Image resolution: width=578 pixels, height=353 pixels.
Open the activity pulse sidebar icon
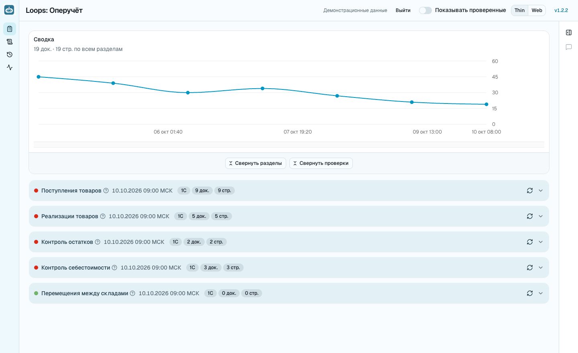point(10,67)
